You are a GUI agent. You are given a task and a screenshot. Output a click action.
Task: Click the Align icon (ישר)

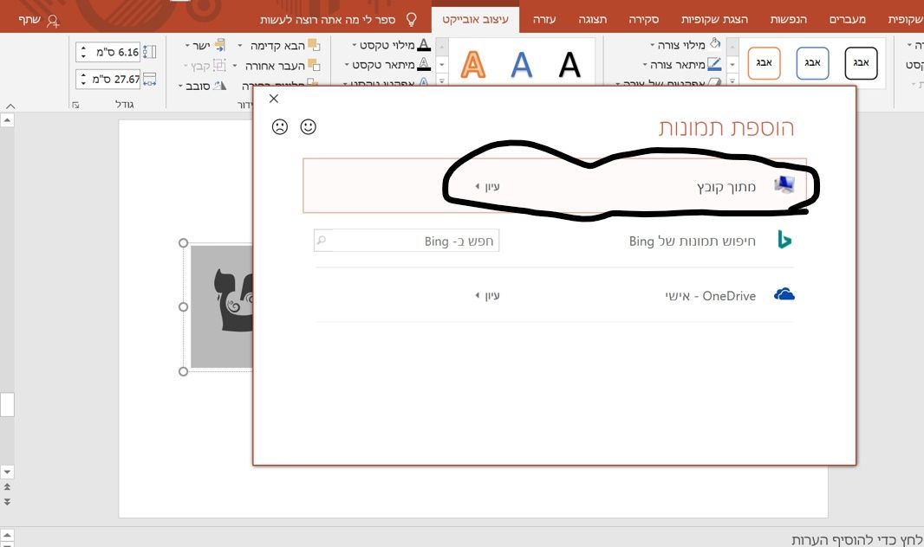[220, 45]
